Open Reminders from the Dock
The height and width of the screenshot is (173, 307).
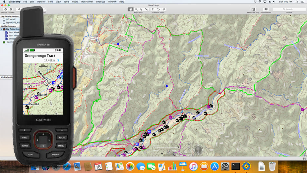[x=109, y=166]
